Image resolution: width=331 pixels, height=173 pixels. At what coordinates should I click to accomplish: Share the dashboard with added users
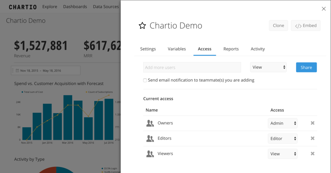[x=306, y=67]
